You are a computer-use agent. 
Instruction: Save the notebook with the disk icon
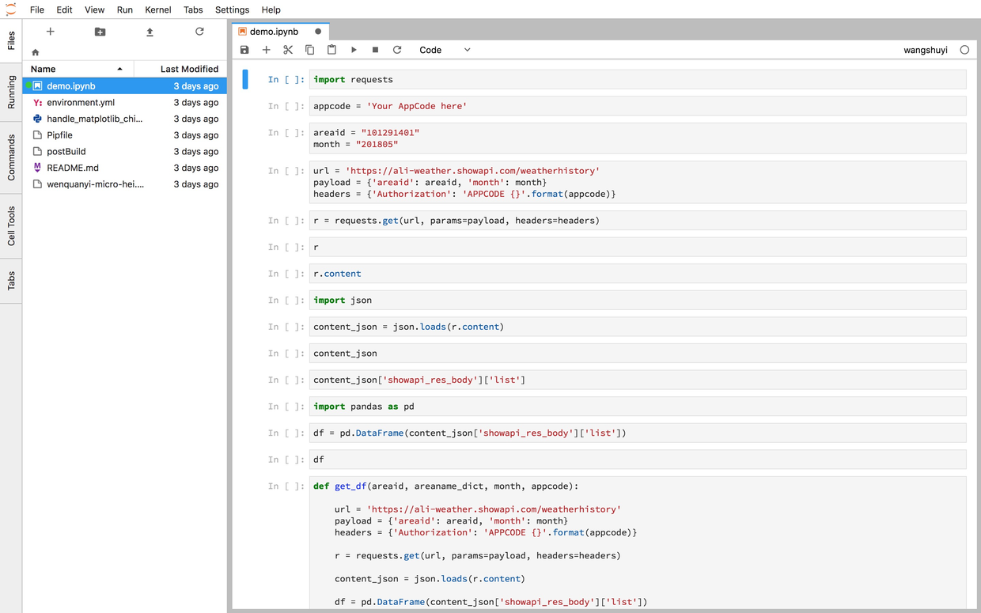pyautogui.click(x=244, y=50)
